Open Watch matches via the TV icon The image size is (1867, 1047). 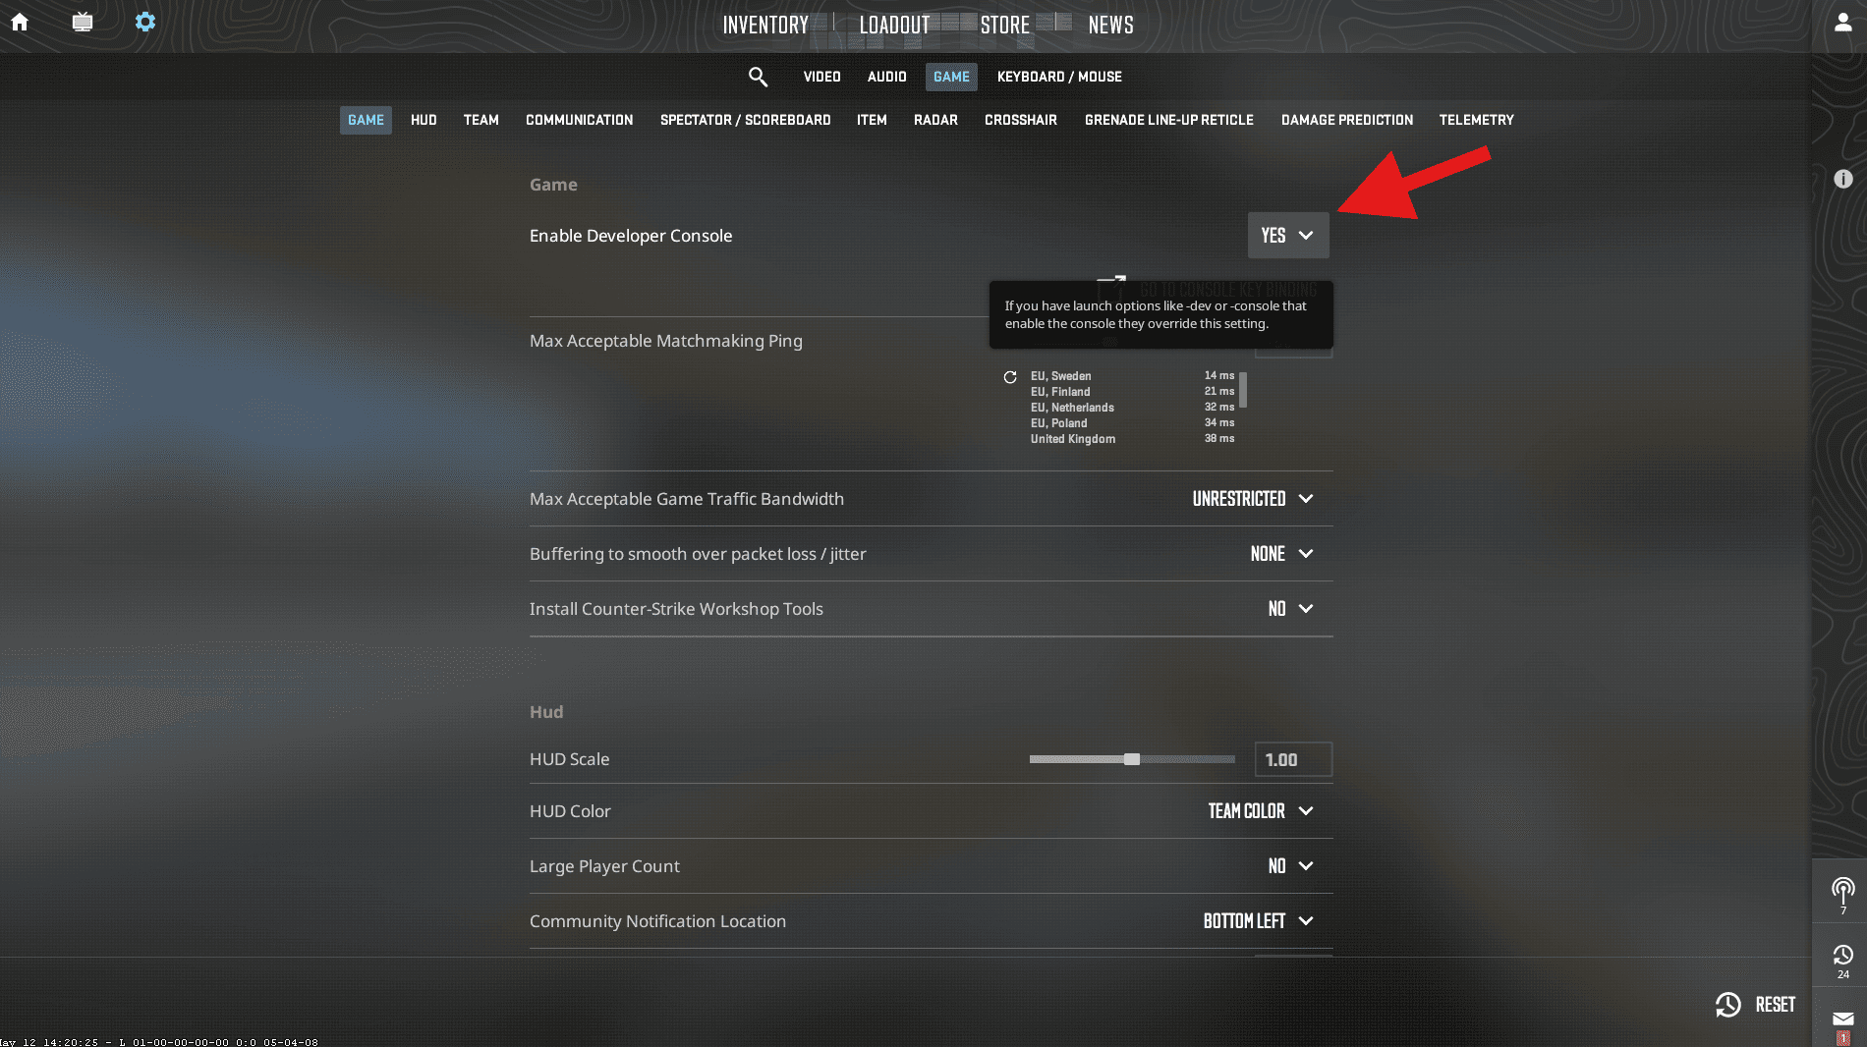[x=83, y=22]
